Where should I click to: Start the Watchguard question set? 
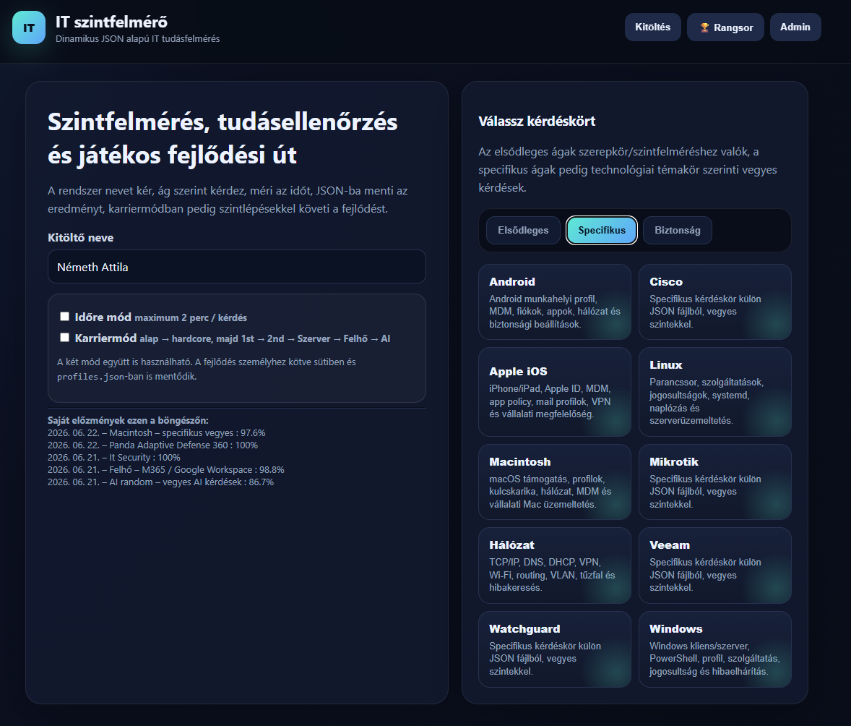click(x=555, y=649)
